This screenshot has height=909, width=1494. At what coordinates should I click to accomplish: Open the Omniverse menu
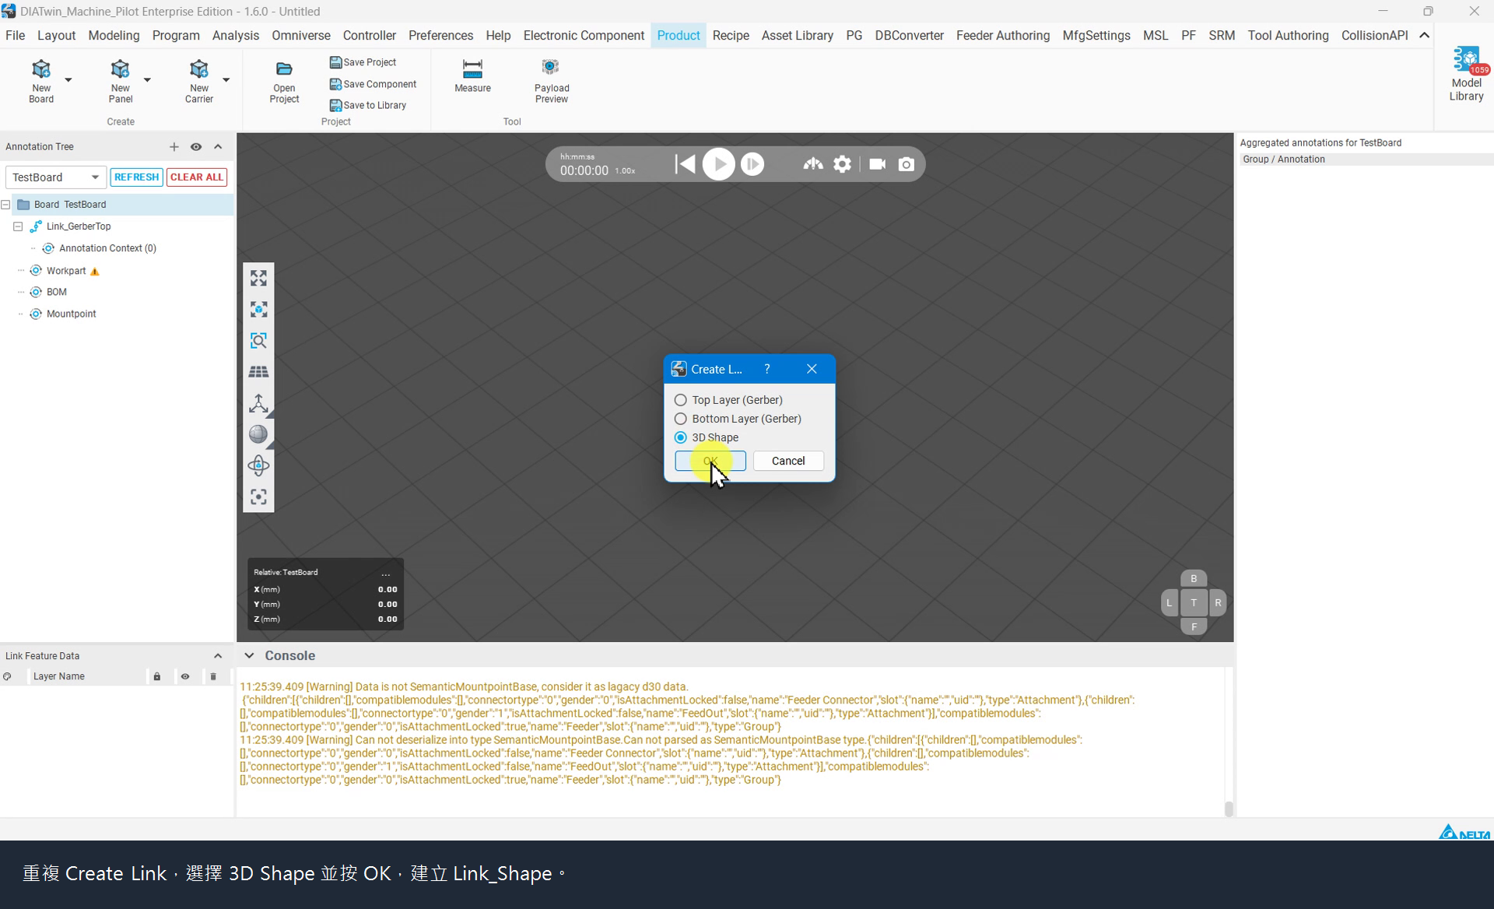coord(301,36)
